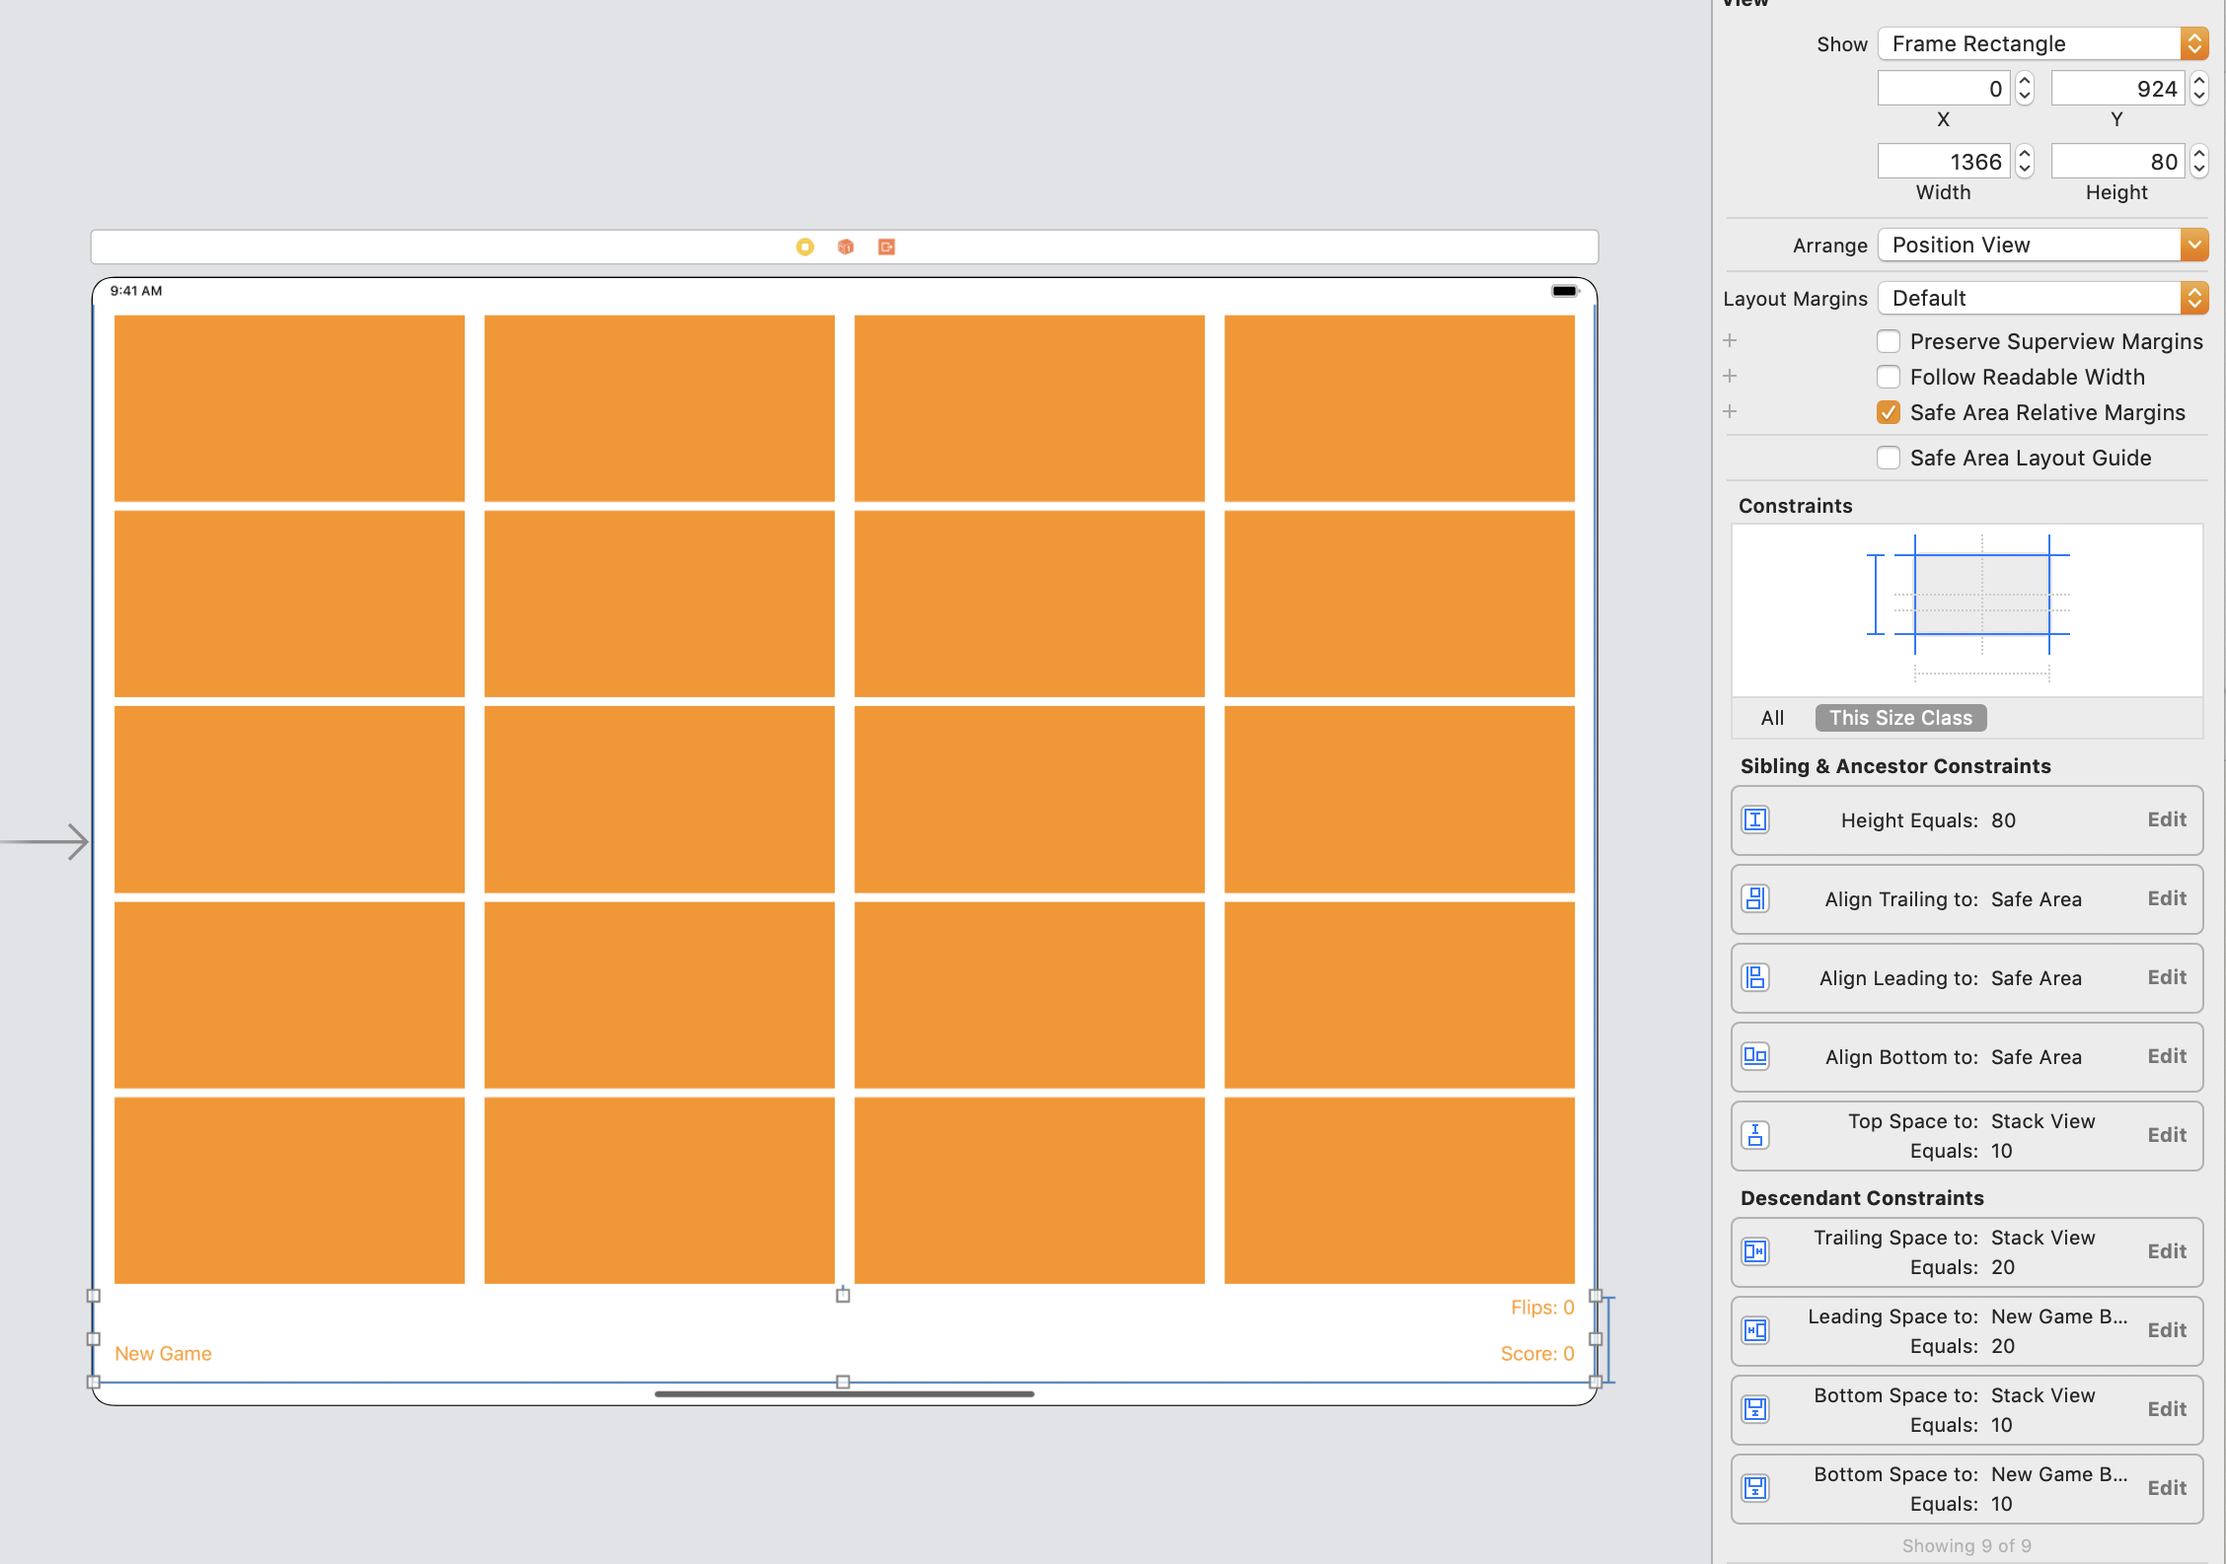The height and width of the screenshot is (1564, 2226).
Task: Click the First Responder cube icon
Action: 846,247
